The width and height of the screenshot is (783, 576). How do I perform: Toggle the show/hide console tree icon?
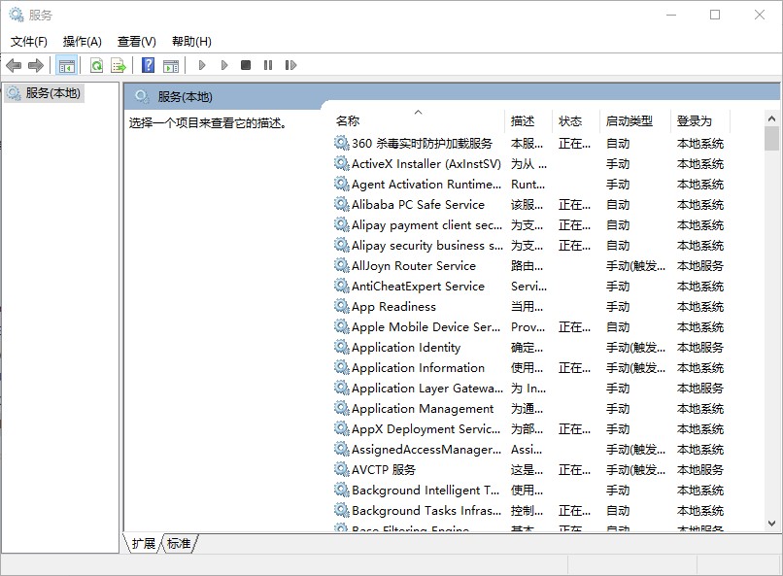coord(66,65)
